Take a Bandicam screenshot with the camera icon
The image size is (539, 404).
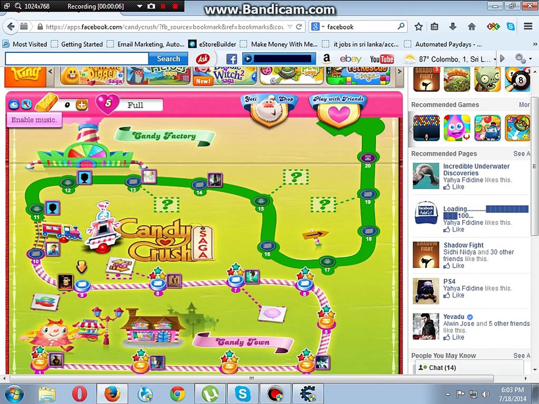(x=151, y=6)
